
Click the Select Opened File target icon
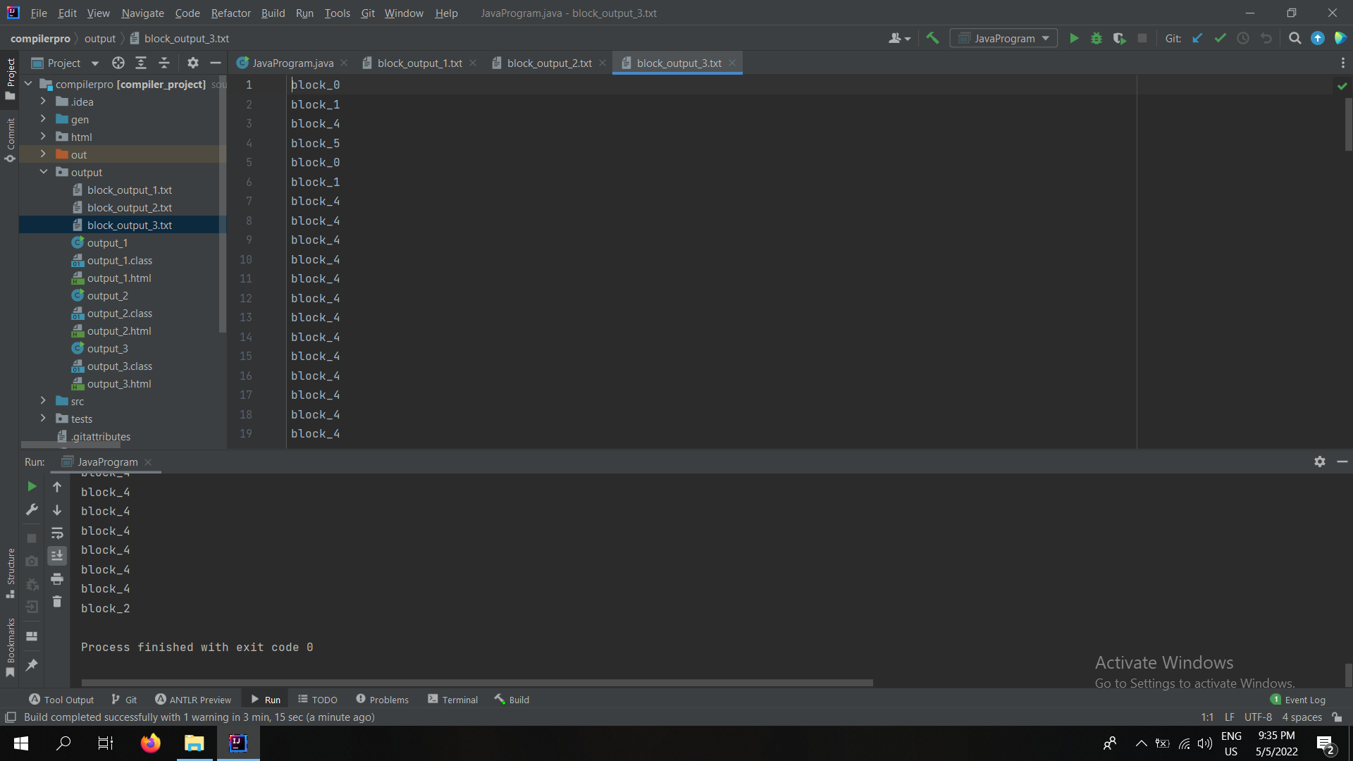(x=118, y=63)
